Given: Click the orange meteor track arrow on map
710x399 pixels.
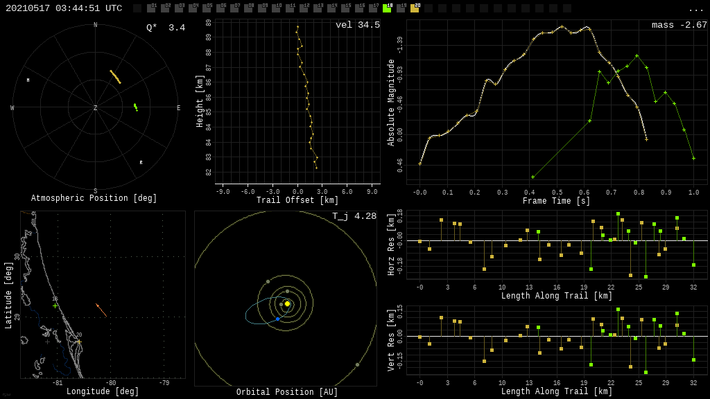Looking at the screenshot, I should point(101,310).
